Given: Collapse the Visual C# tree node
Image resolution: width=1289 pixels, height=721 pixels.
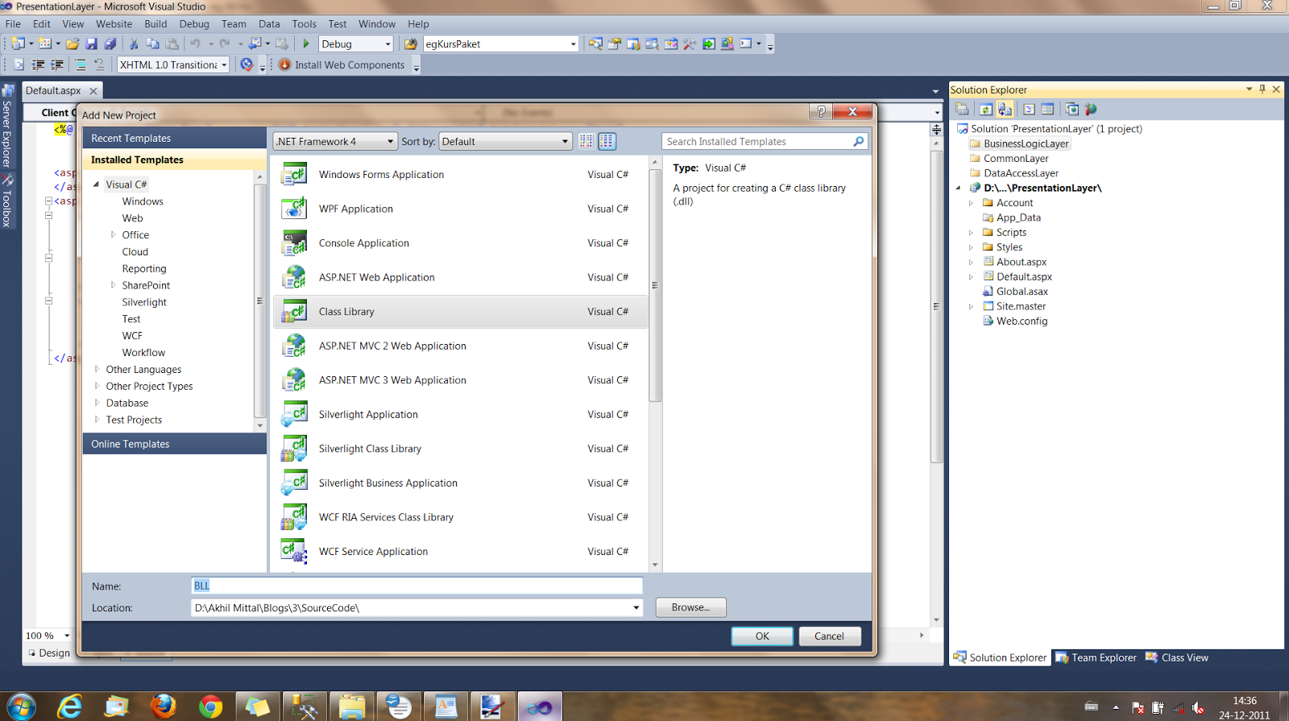Looking at the screenshot, I should (x=97, y=184).
